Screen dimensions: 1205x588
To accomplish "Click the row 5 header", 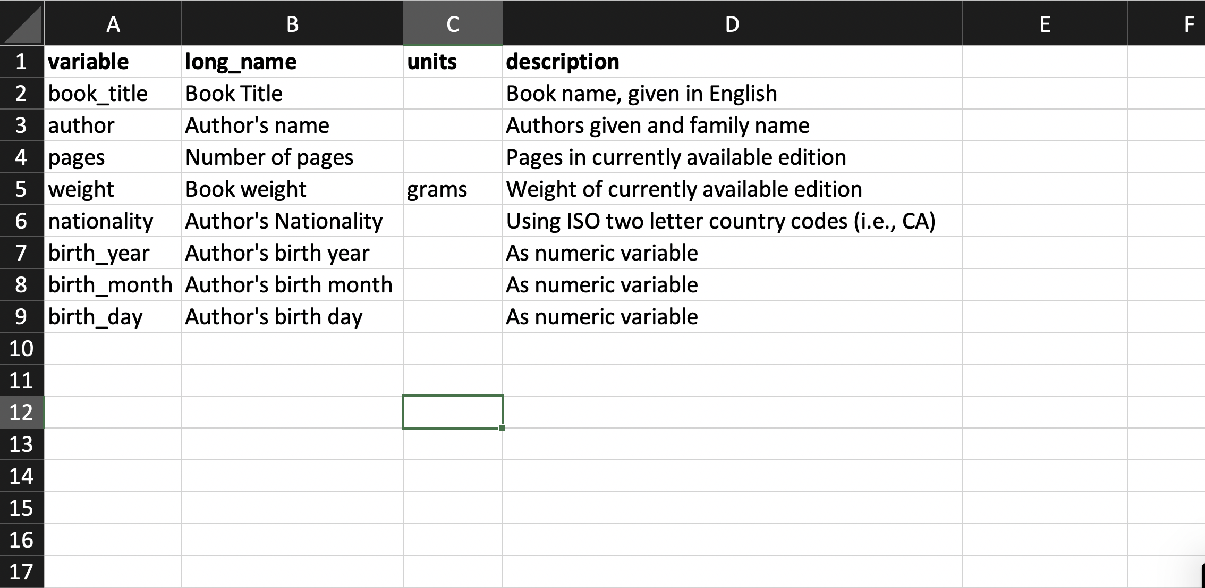I will 21,189.
